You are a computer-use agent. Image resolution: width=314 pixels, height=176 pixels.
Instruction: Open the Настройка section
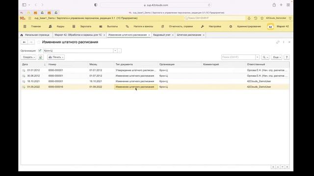click(215, 26)
